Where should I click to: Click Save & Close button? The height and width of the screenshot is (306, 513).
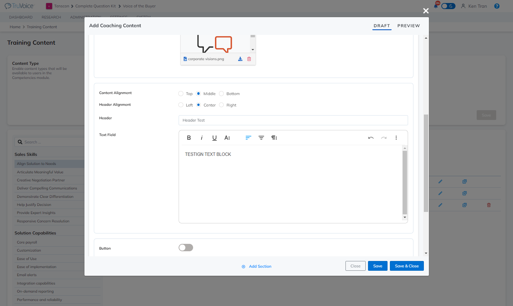[407, 266]
